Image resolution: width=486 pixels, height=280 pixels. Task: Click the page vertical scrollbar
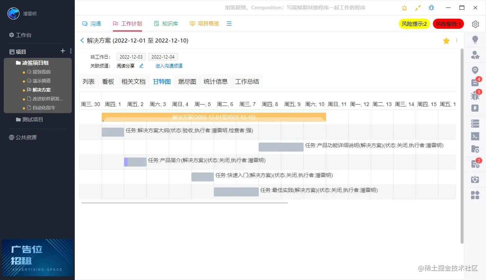[462, 146]
